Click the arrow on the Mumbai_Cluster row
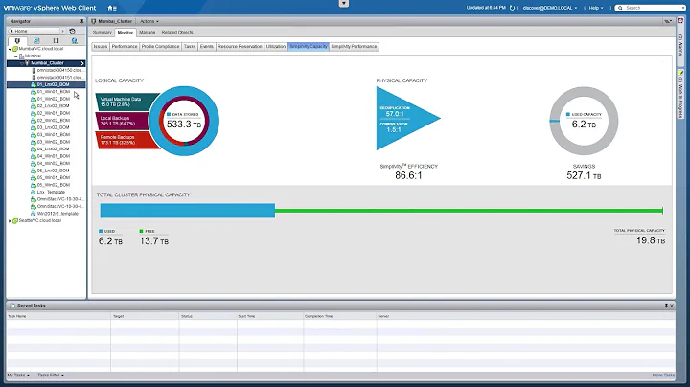 (x=82, y=63)
